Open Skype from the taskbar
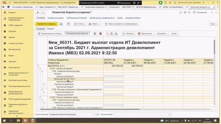This screenshot has width=221, height=124. coord(26,121)
